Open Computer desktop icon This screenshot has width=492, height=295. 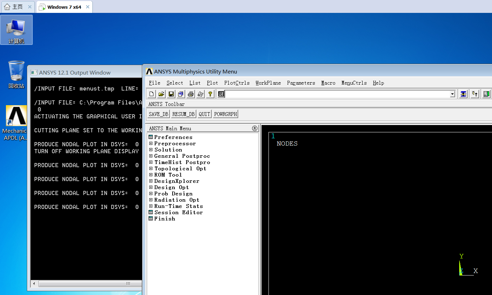click(x=16, y=30)
